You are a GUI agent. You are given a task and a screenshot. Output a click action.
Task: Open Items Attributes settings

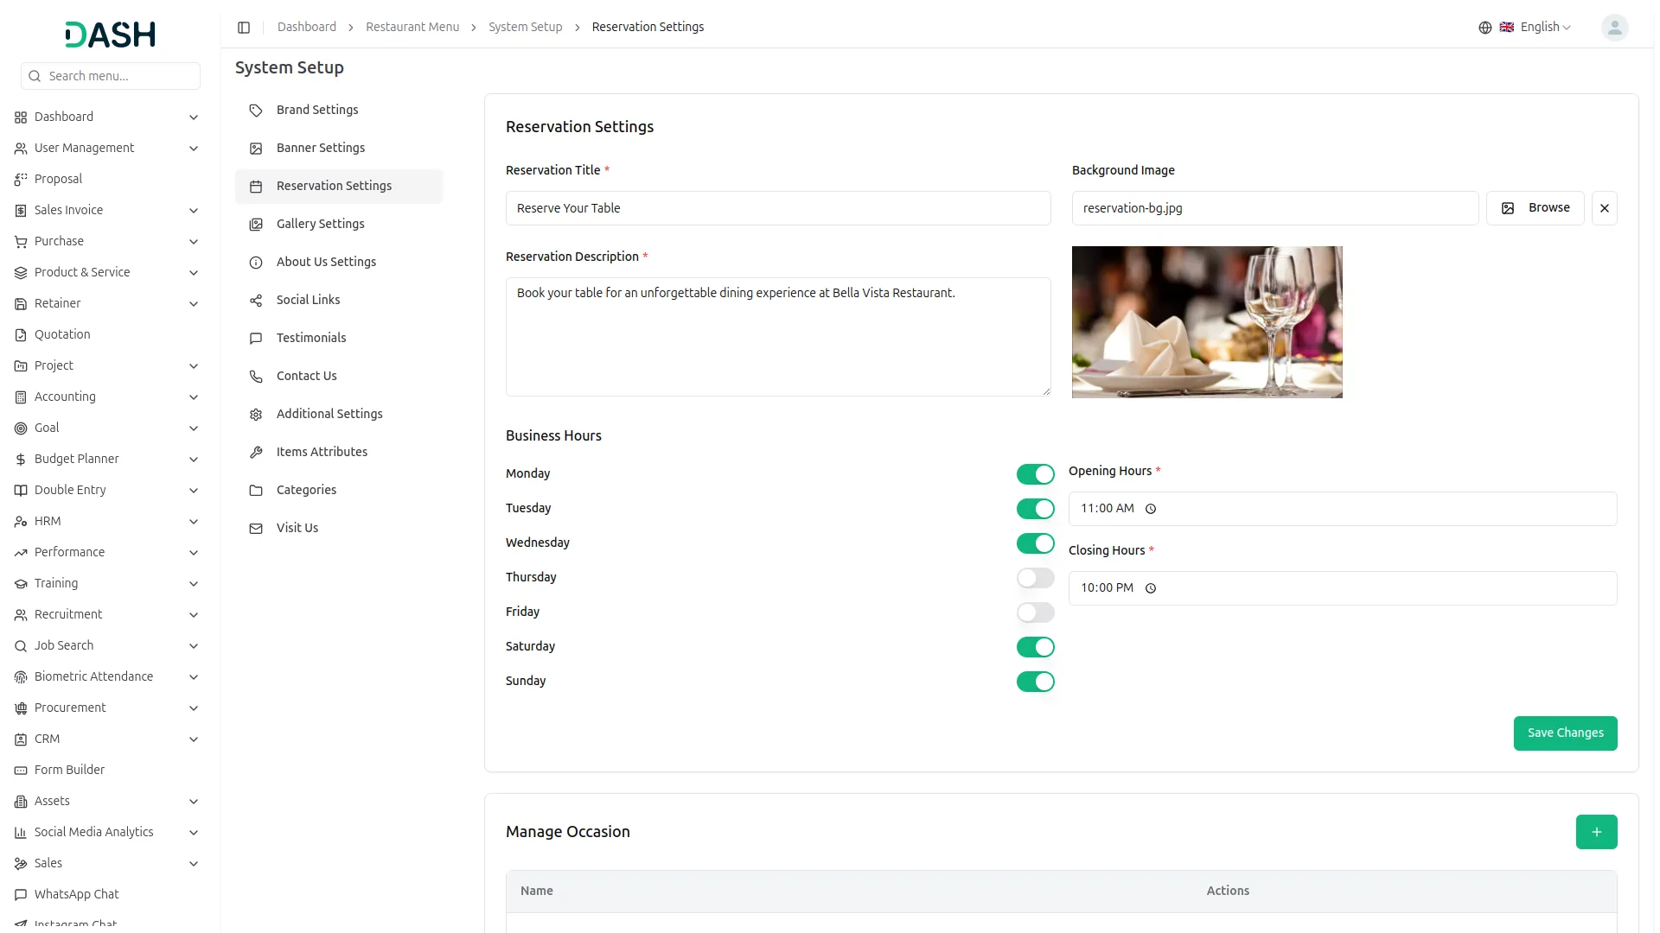click(x=321, y=452)
